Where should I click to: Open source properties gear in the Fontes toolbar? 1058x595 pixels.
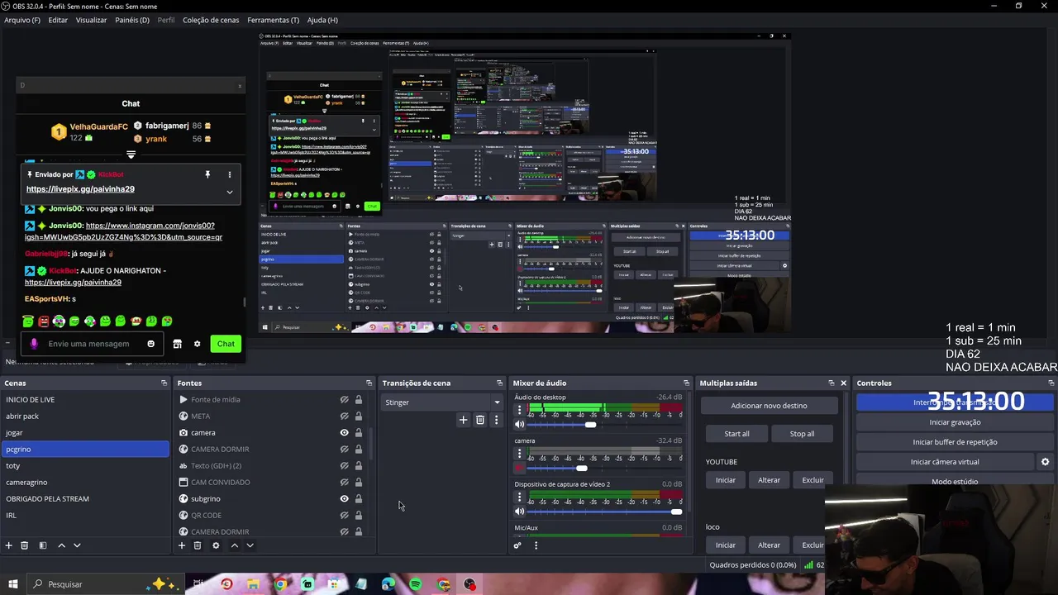tap(216, 545)
